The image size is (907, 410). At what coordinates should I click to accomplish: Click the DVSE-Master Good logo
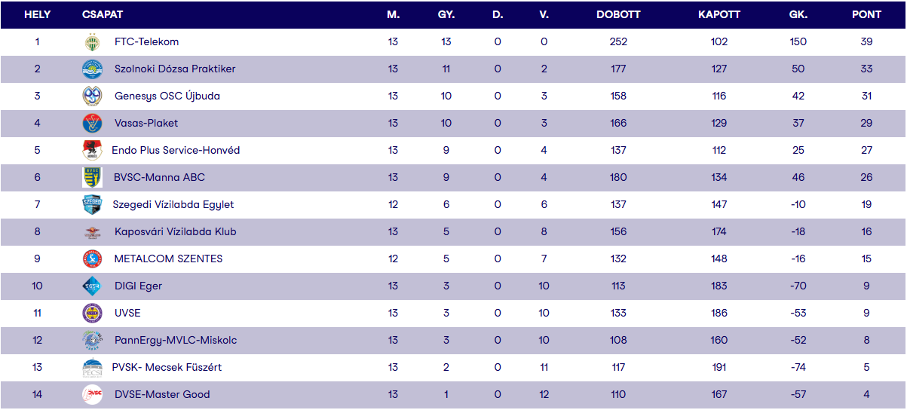(x=92, y=395)
